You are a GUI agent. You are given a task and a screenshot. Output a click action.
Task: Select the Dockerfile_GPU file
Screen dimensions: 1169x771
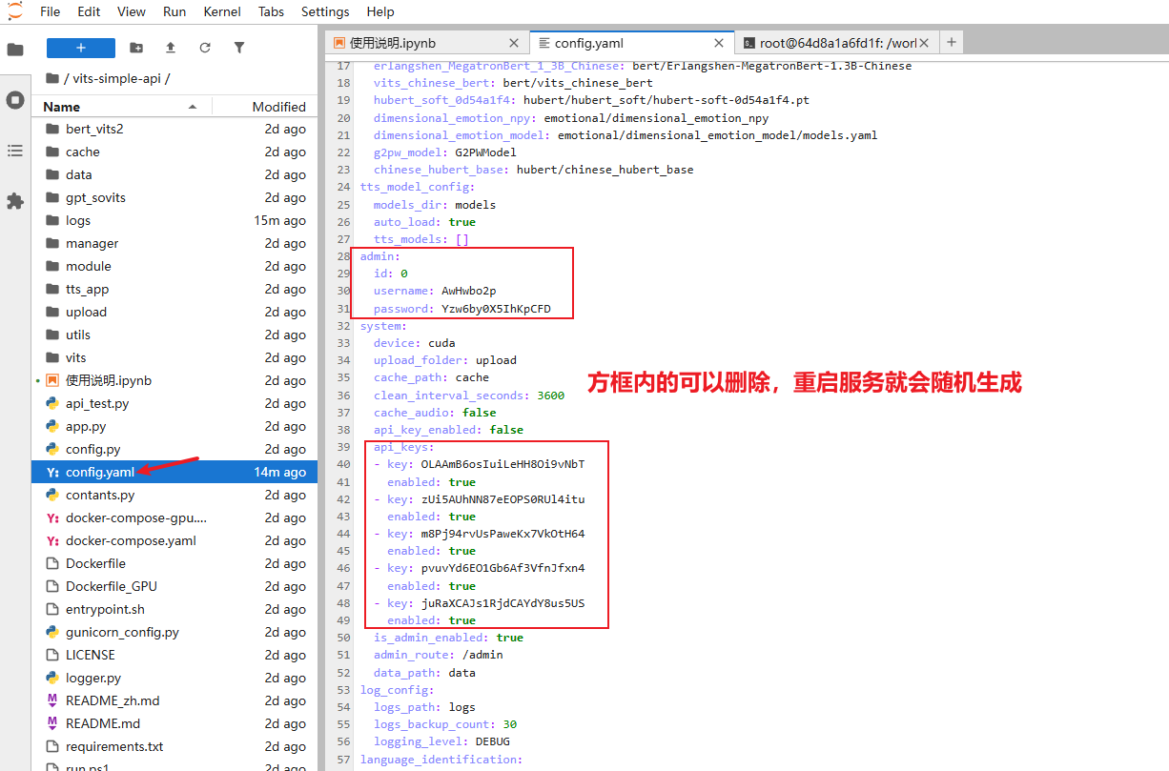pos(175,586)
